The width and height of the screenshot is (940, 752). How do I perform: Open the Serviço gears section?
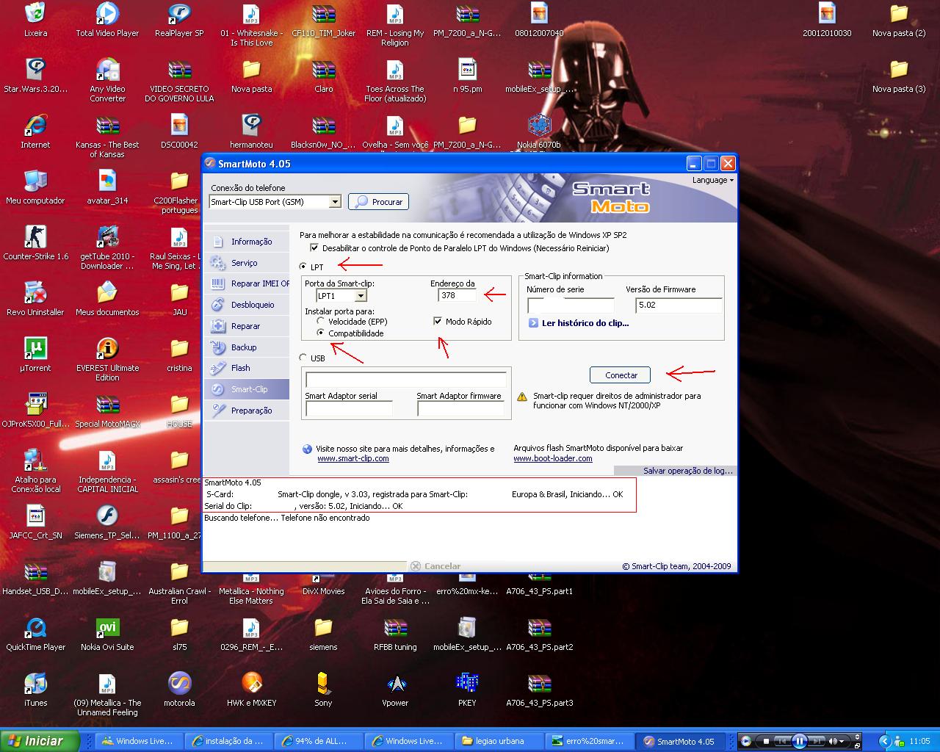click(244, 263)
